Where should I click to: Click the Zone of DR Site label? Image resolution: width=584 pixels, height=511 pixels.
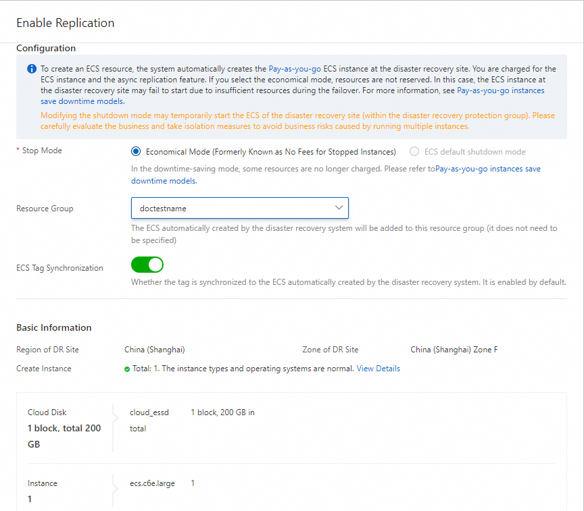point(331,350)
